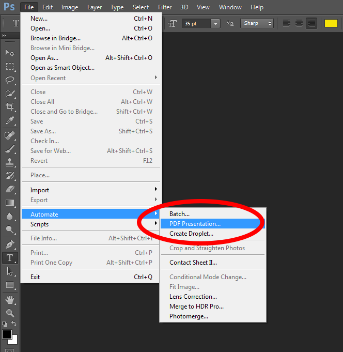Open the File menu
This screenshot has height=352, width=343.
[29, 7]
